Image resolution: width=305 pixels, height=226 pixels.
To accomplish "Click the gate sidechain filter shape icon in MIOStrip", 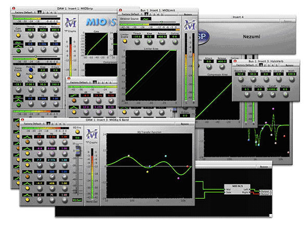I will coord(18,46).
